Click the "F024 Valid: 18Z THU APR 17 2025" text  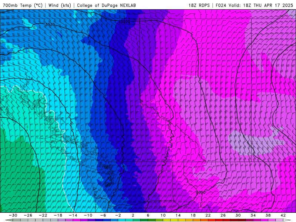(254, 5)
